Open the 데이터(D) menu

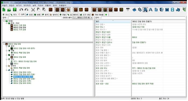(27, 6)
